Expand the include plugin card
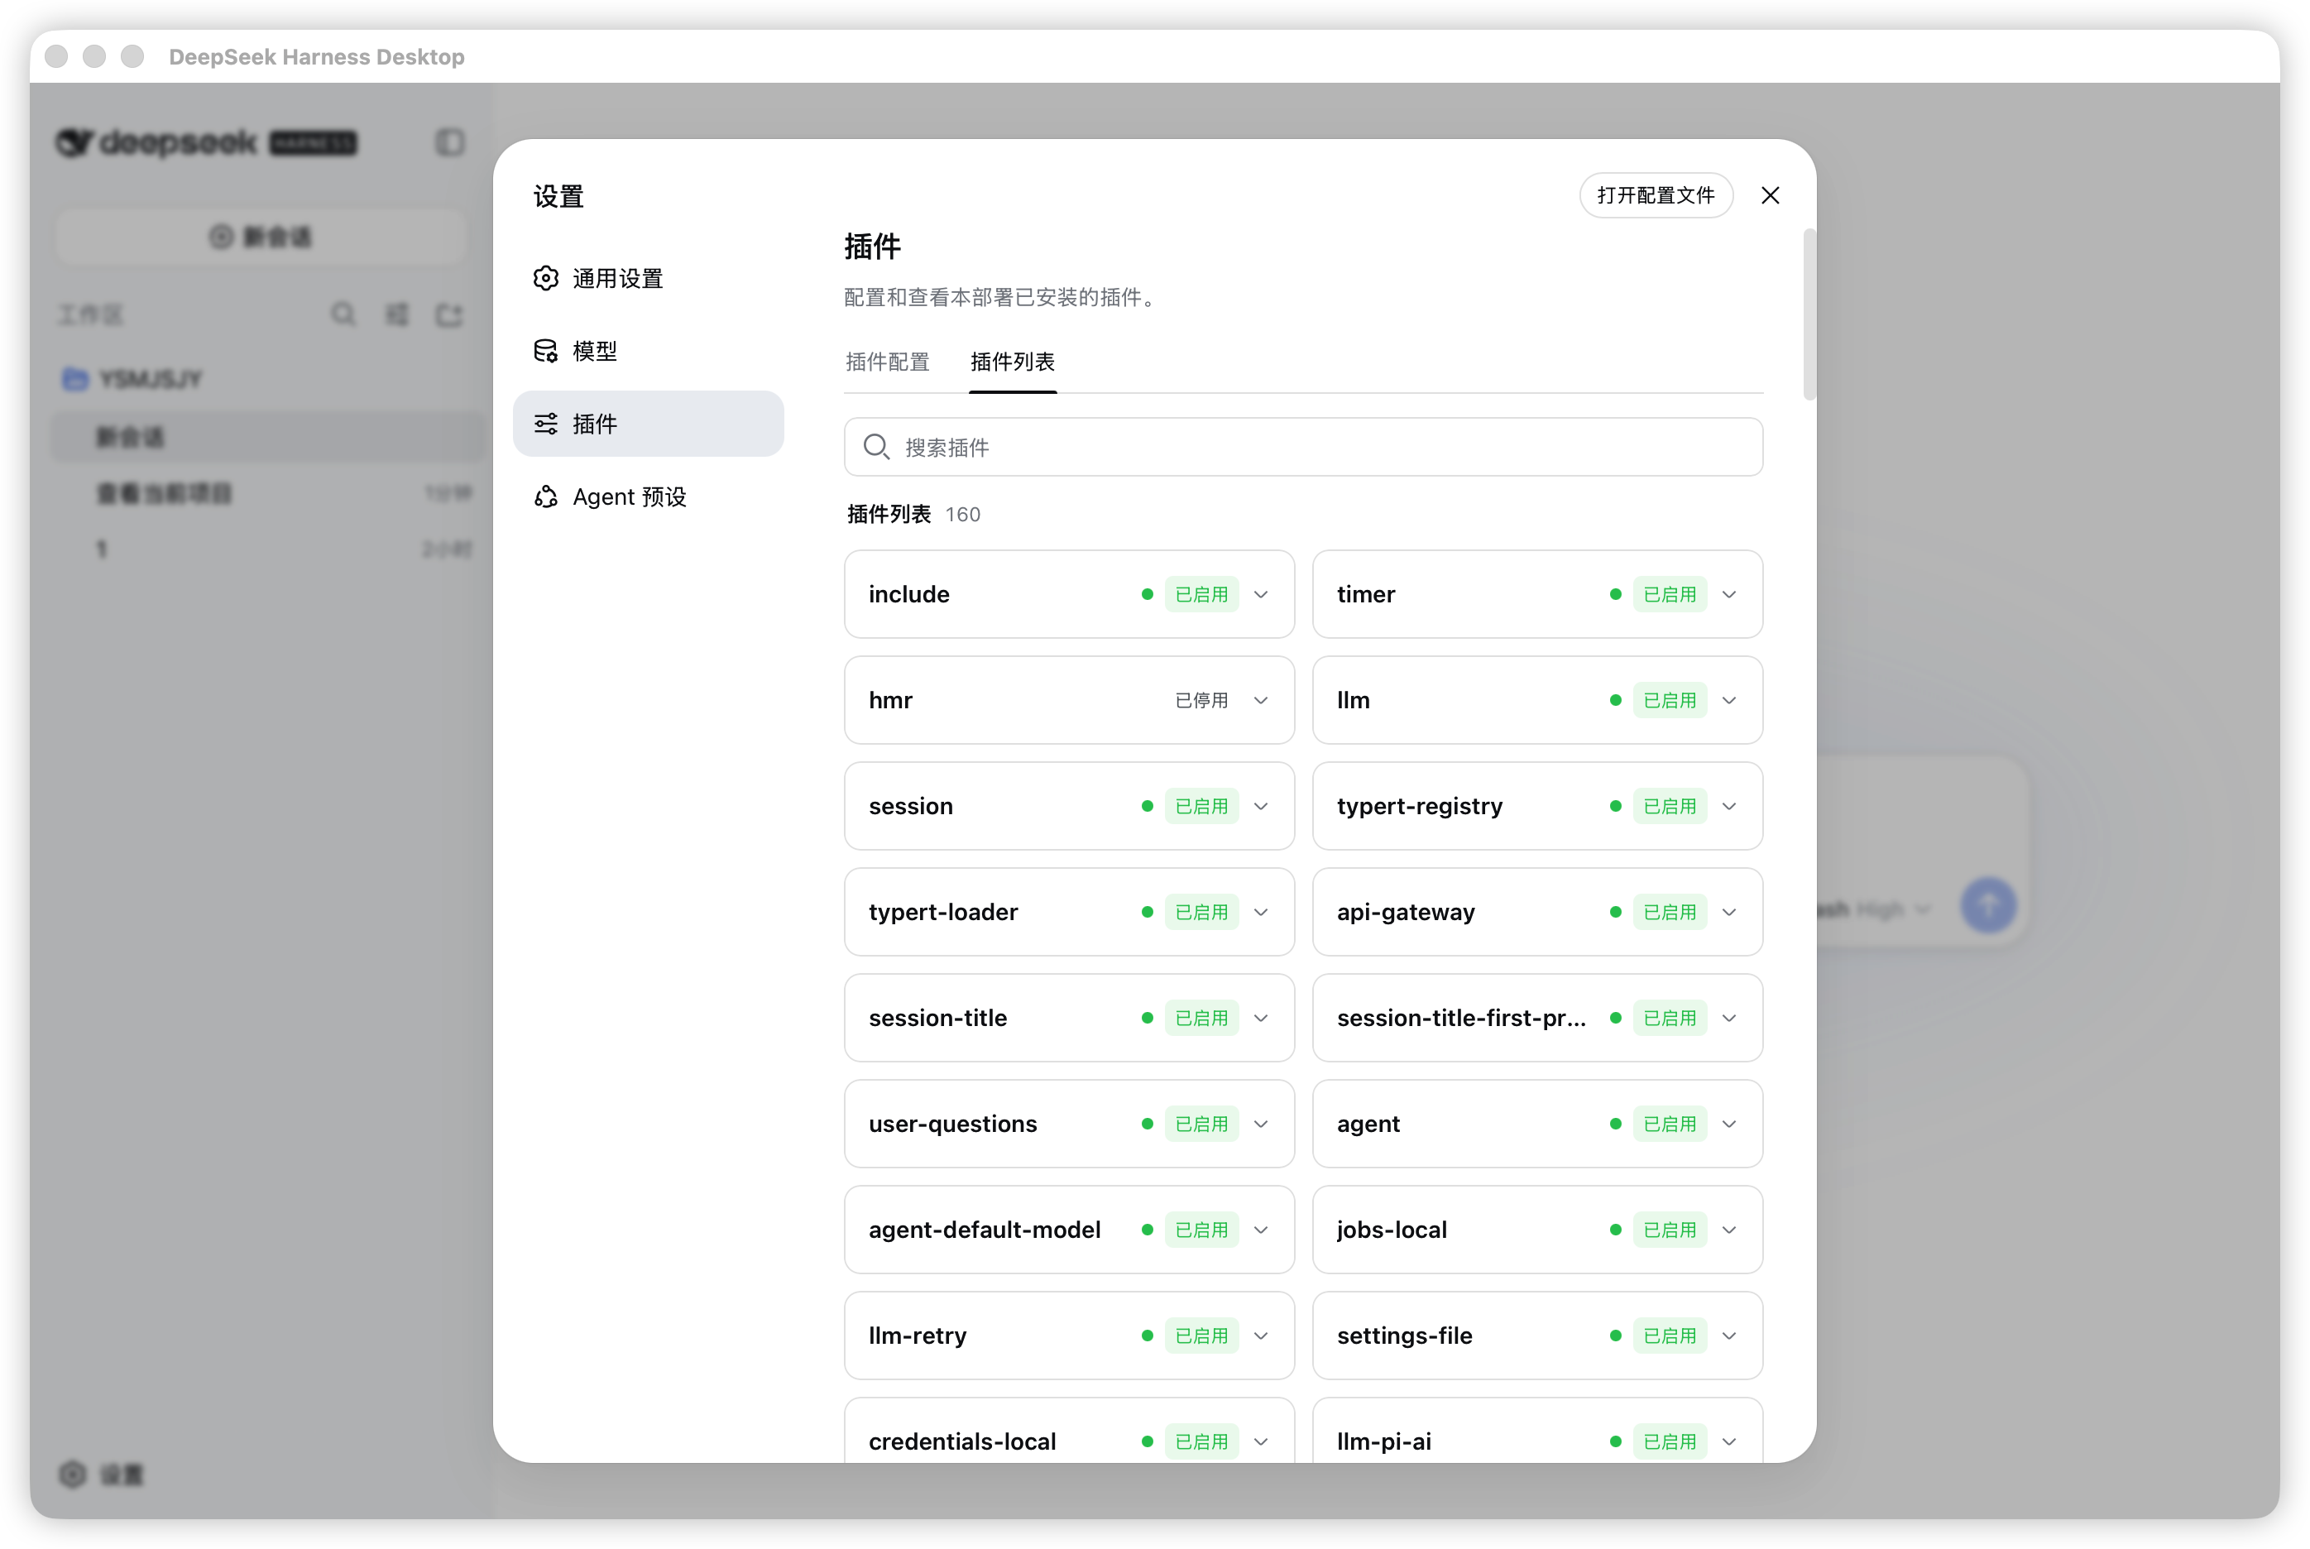 (x=1261, y=595)
